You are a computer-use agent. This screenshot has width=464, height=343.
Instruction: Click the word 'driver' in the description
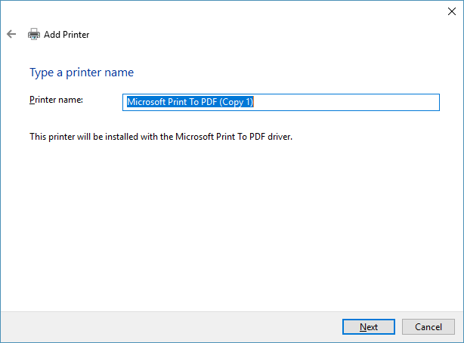click(x=278, y=137)
